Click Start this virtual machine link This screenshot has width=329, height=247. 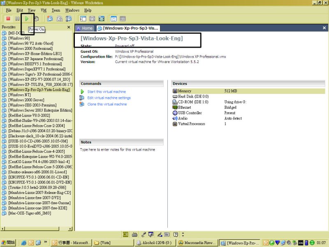coord(107,92)
